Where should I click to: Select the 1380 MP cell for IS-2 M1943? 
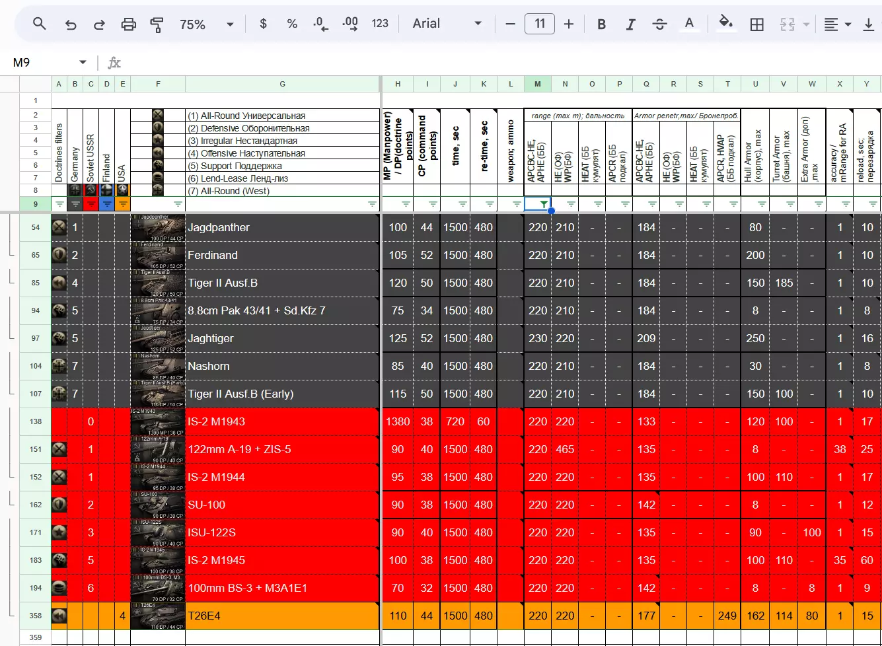(x=398, y=421)
